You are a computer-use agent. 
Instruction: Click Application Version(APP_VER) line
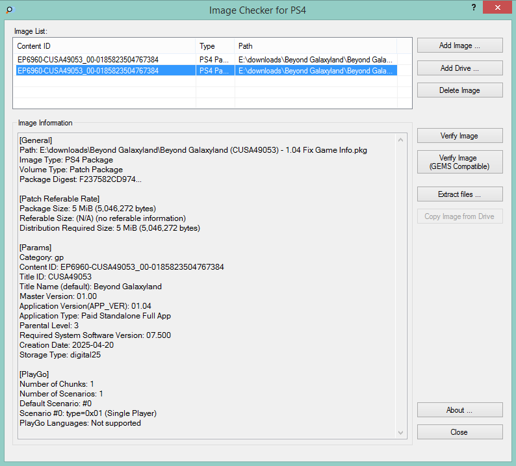click(x=85, y=306)
